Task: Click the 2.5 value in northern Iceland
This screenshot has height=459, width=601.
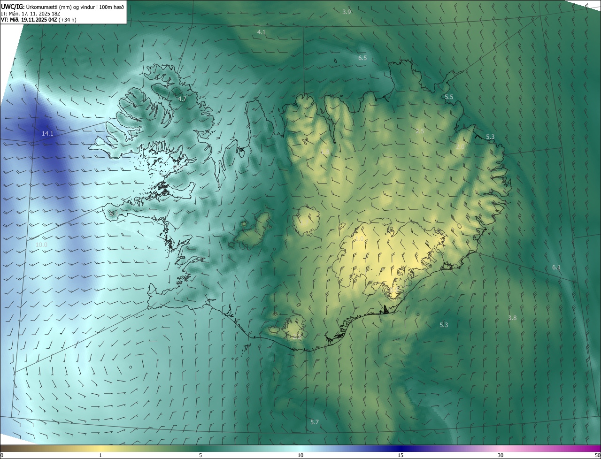Action: 420,131
